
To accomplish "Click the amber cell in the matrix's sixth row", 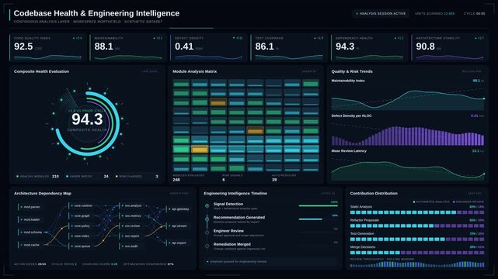I will (x=255, y=130).
